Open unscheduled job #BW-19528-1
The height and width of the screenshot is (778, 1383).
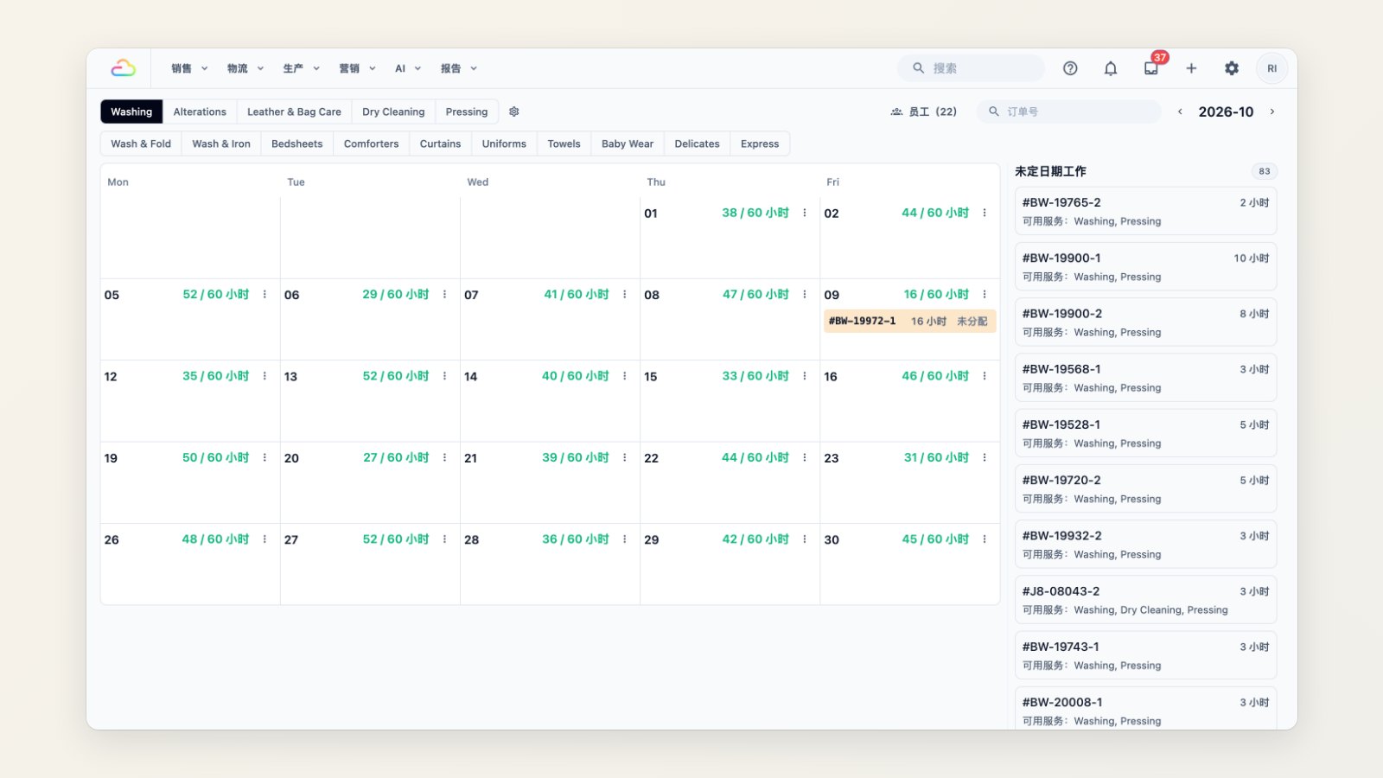click(1145, 433)
